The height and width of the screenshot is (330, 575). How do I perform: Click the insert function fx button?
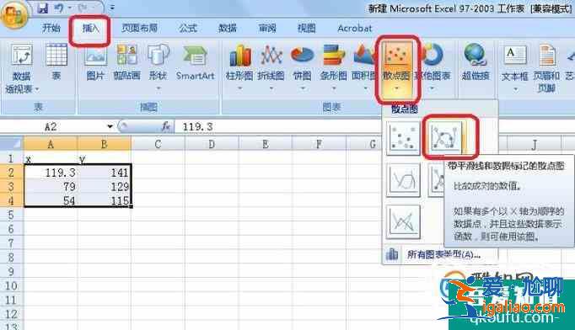click(x=166, y=126)
